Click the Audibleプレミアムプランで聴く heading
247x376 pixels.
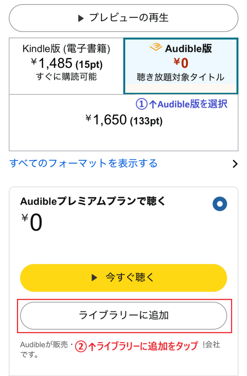click(93, 201)
